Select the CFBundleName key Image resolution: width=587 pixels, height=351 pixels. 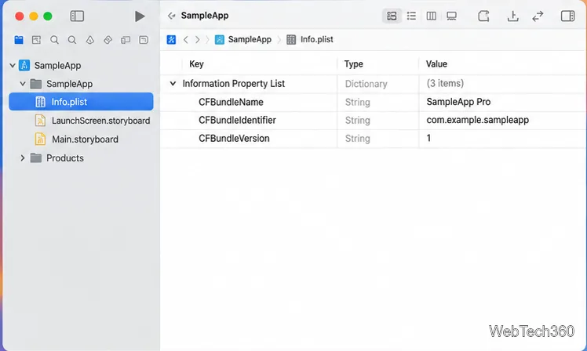pos(231,102)
